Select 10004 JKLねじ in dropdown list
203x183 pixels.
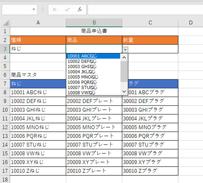coord(93,72)
